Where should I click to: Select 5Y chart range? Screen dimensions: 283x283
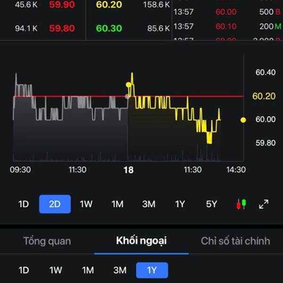[211, 204]
